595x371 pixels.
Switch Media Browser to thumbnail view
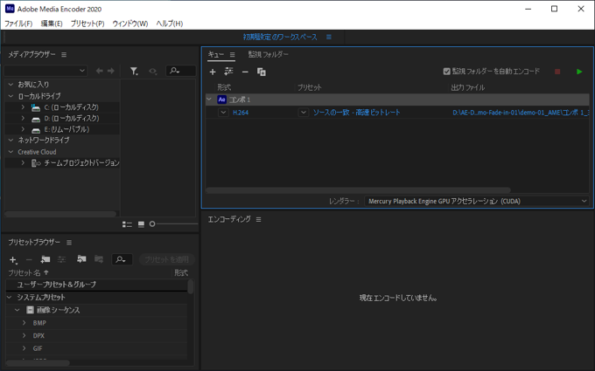tap(141, 224)
